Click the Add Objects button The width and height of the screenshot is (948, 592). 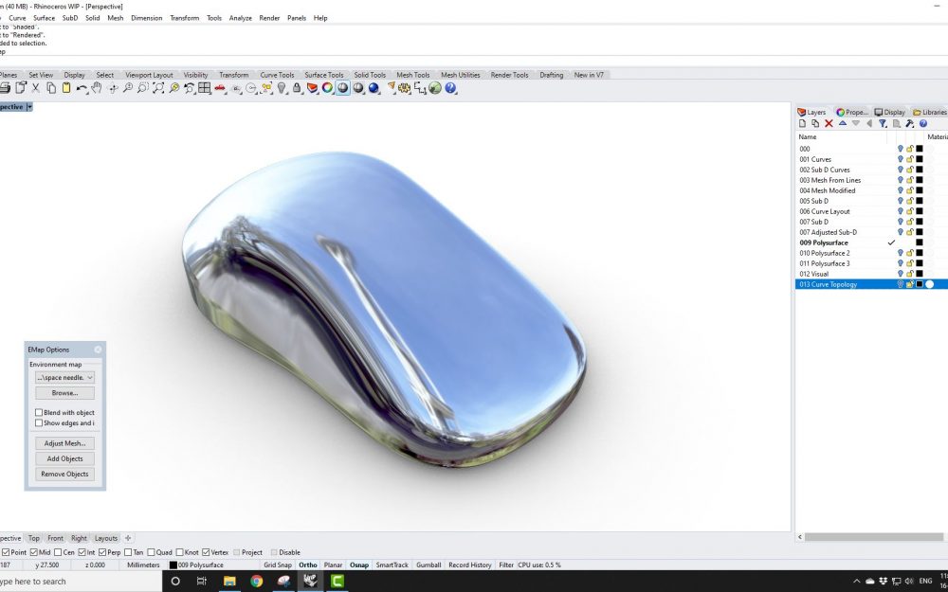64,458
